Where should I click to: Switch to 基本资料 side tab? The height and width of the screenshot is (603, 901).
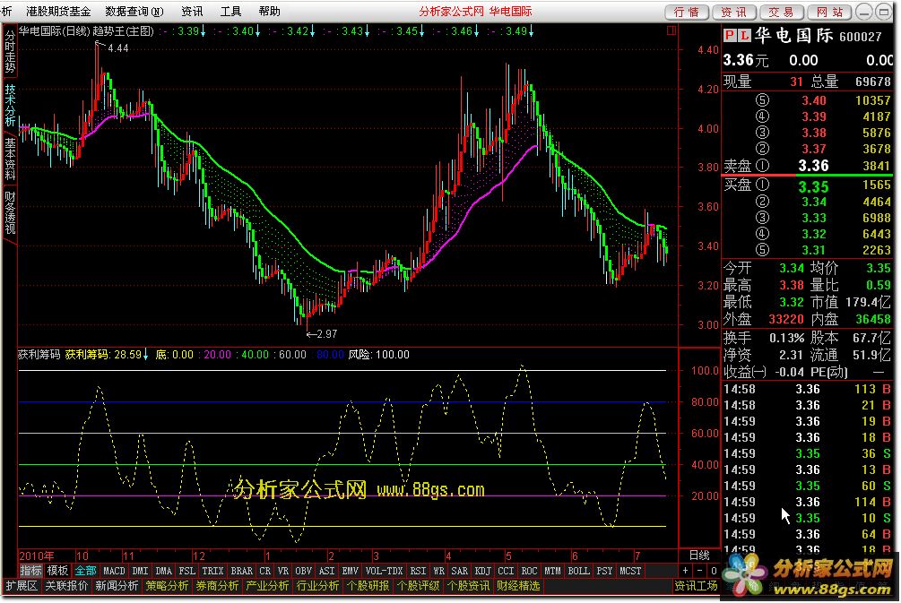coord(10,159)
